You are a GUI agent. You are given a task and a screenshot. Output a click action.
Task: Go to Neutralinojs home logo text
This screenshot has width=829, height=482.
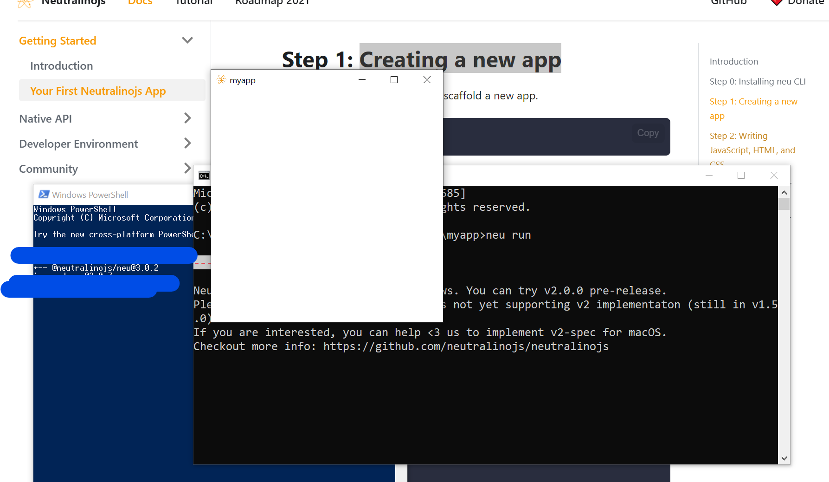73,3
